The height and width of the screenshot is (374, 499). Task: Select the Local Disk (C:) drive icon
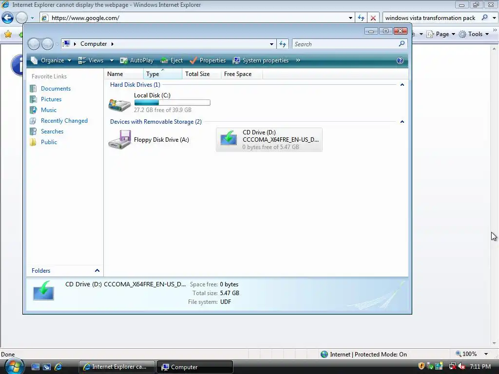[119, 105]
